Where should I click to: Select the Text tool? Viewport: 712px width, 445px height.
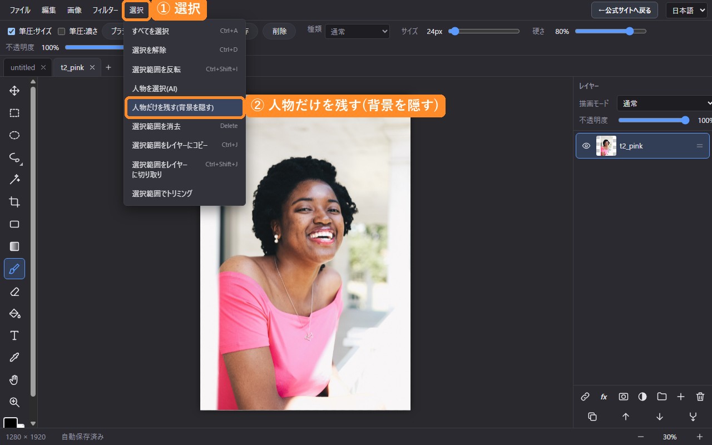click(x=14, y=335)
